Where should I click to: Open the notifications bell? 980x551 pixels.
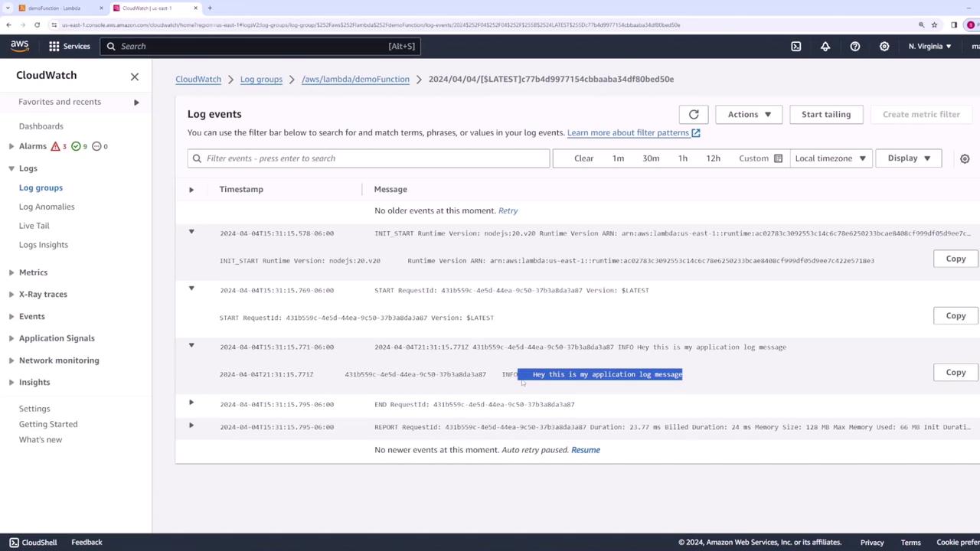[x=825, y=46]
